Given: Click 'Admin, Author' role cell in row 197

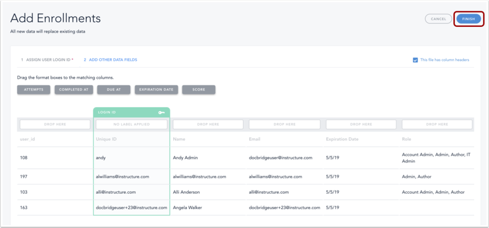Looking at the screenshot, I should 416,177.
